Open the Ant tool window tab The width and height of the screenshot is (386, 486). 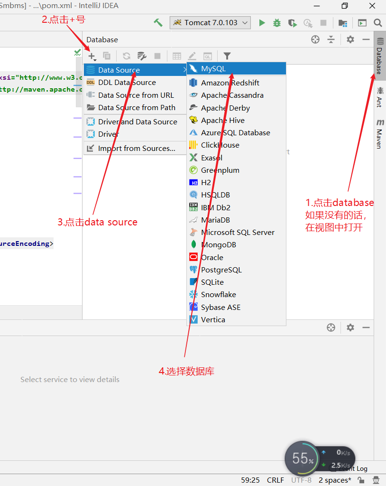380,97
